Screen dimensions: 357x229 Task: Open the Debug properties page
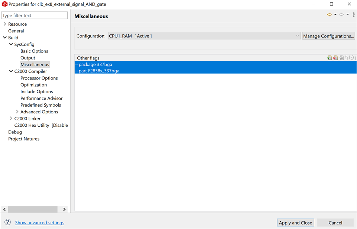[x=15, y=132]
